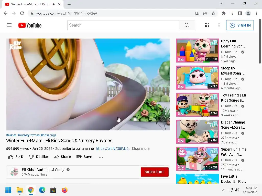Open the YouTube apps grid
Viewport: 262px width, 196px height.
point(207,25)
